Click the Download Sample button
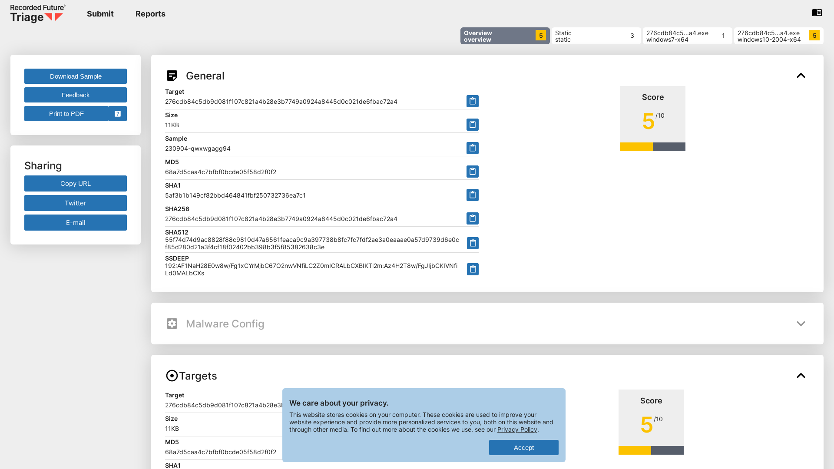This screenshot has width=834, height=469. (75, 76)
